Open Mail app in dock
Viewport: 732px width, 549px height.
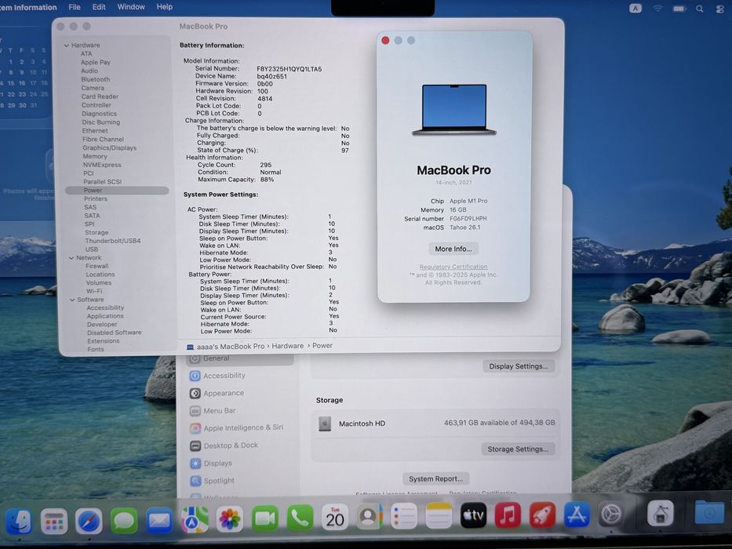[159, 519]
